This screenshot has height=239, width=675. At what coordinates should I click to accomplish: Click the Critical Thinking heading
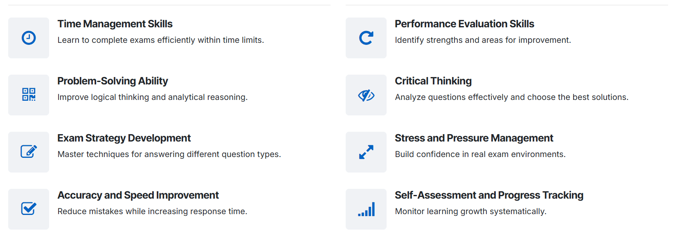point(433,81)
